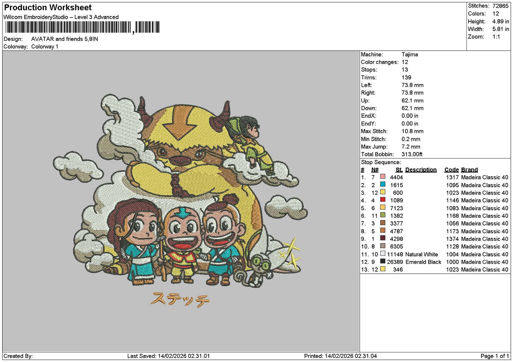This screenshot has width=513, height=362.
Task: Click Total Bobbin value 313.00ft
Action: pyautogui.click(x=412, y=154)
